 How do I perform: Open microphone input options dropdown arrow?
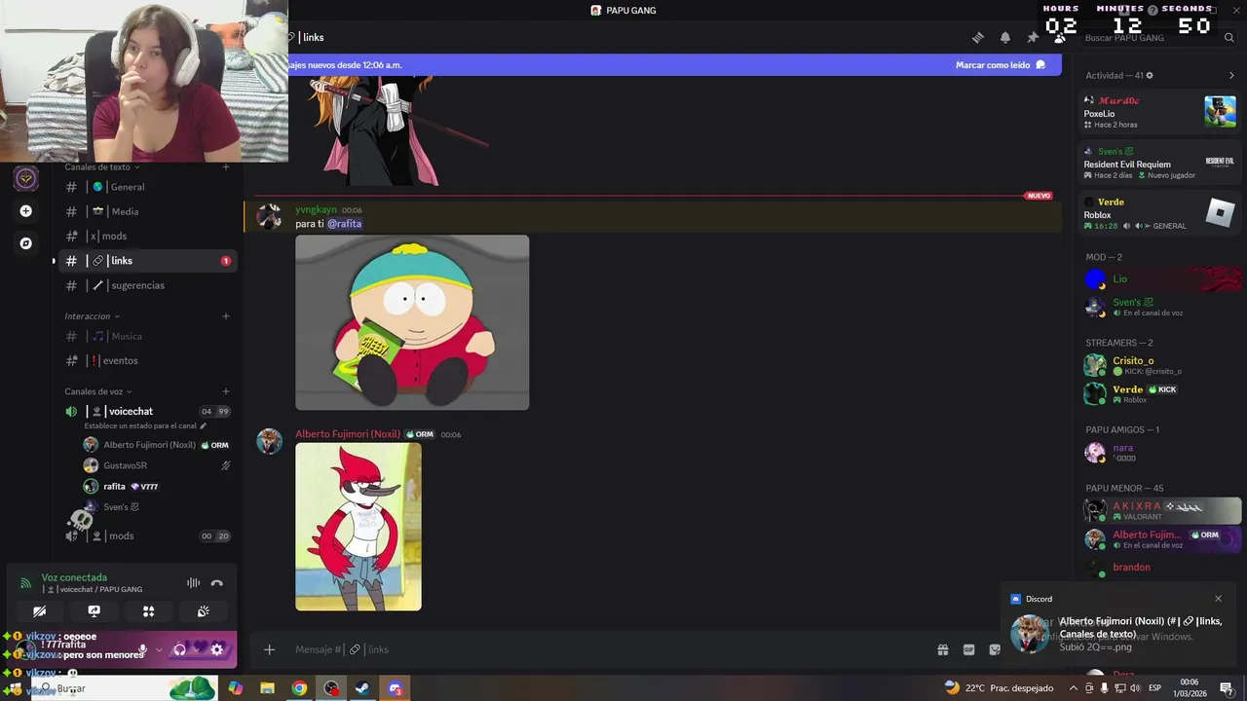tap(159, 649)
